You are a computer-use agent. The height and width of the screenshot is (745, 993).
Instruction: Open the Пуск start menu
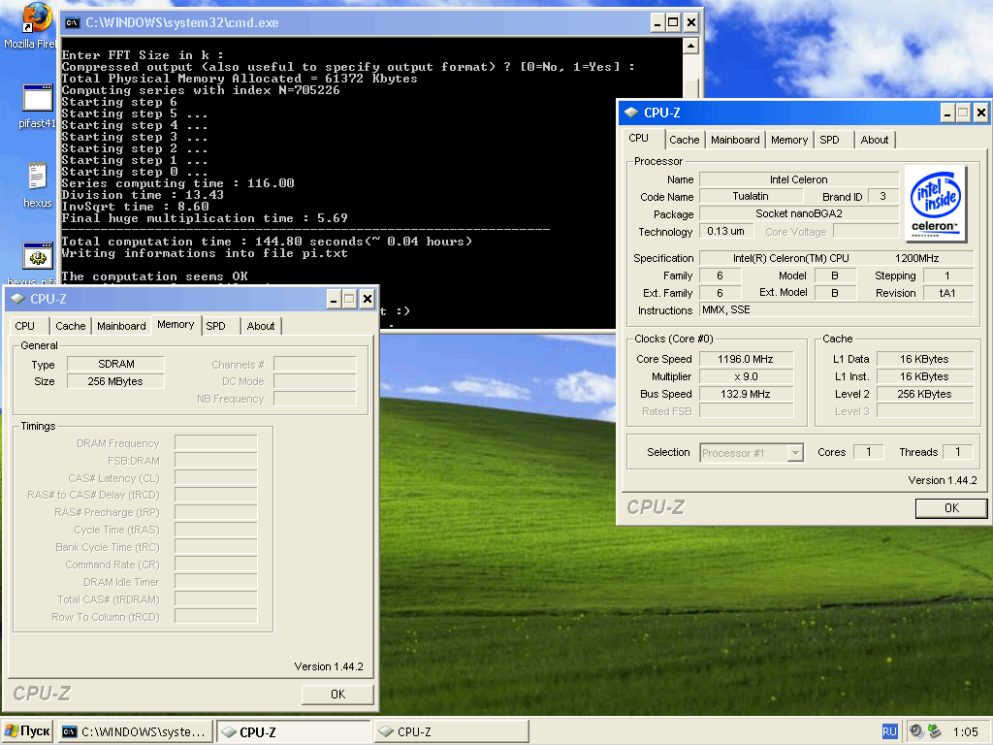coord(27,731)
